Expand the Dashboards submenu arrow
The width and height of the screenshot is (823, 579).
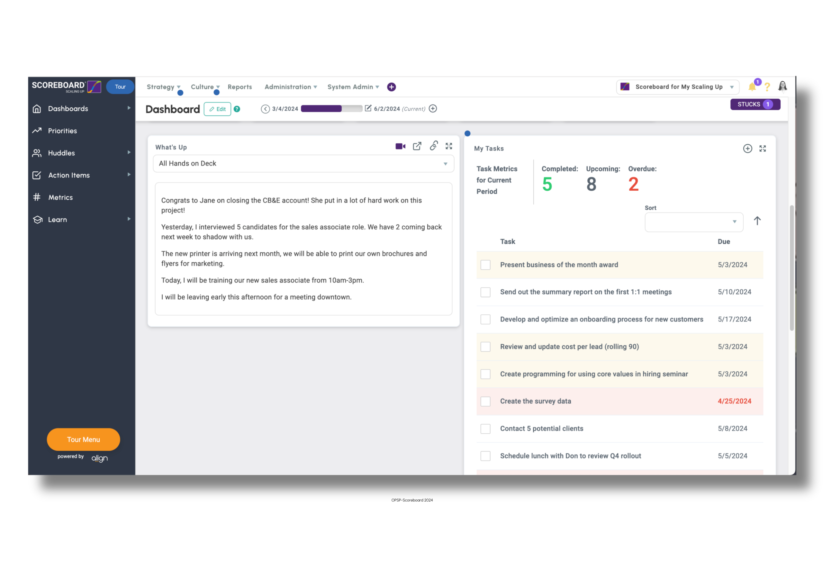point(129,108)
